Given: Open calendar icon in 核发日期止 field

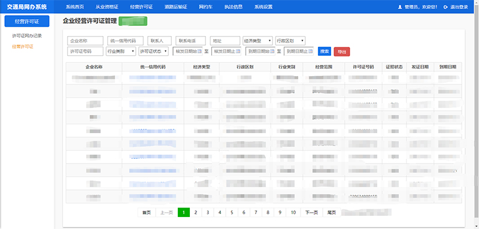Looking at the screenshot, I should click(238, 52).
